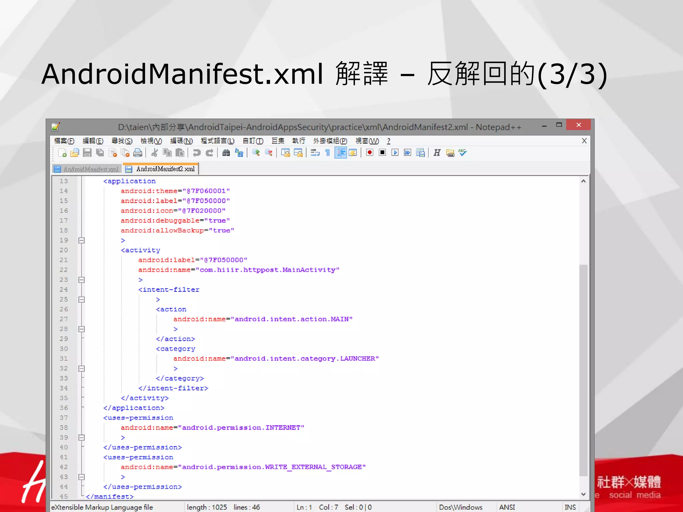Click the Find binoculars icon
The image size is (683, 512).
coord(226,153)
